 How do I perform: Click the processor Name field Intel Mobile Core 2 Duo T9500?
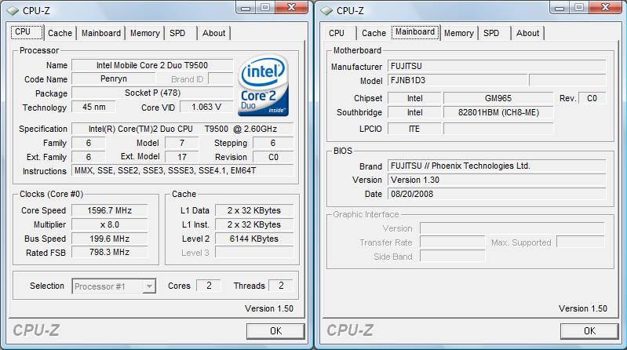point(152,65)
